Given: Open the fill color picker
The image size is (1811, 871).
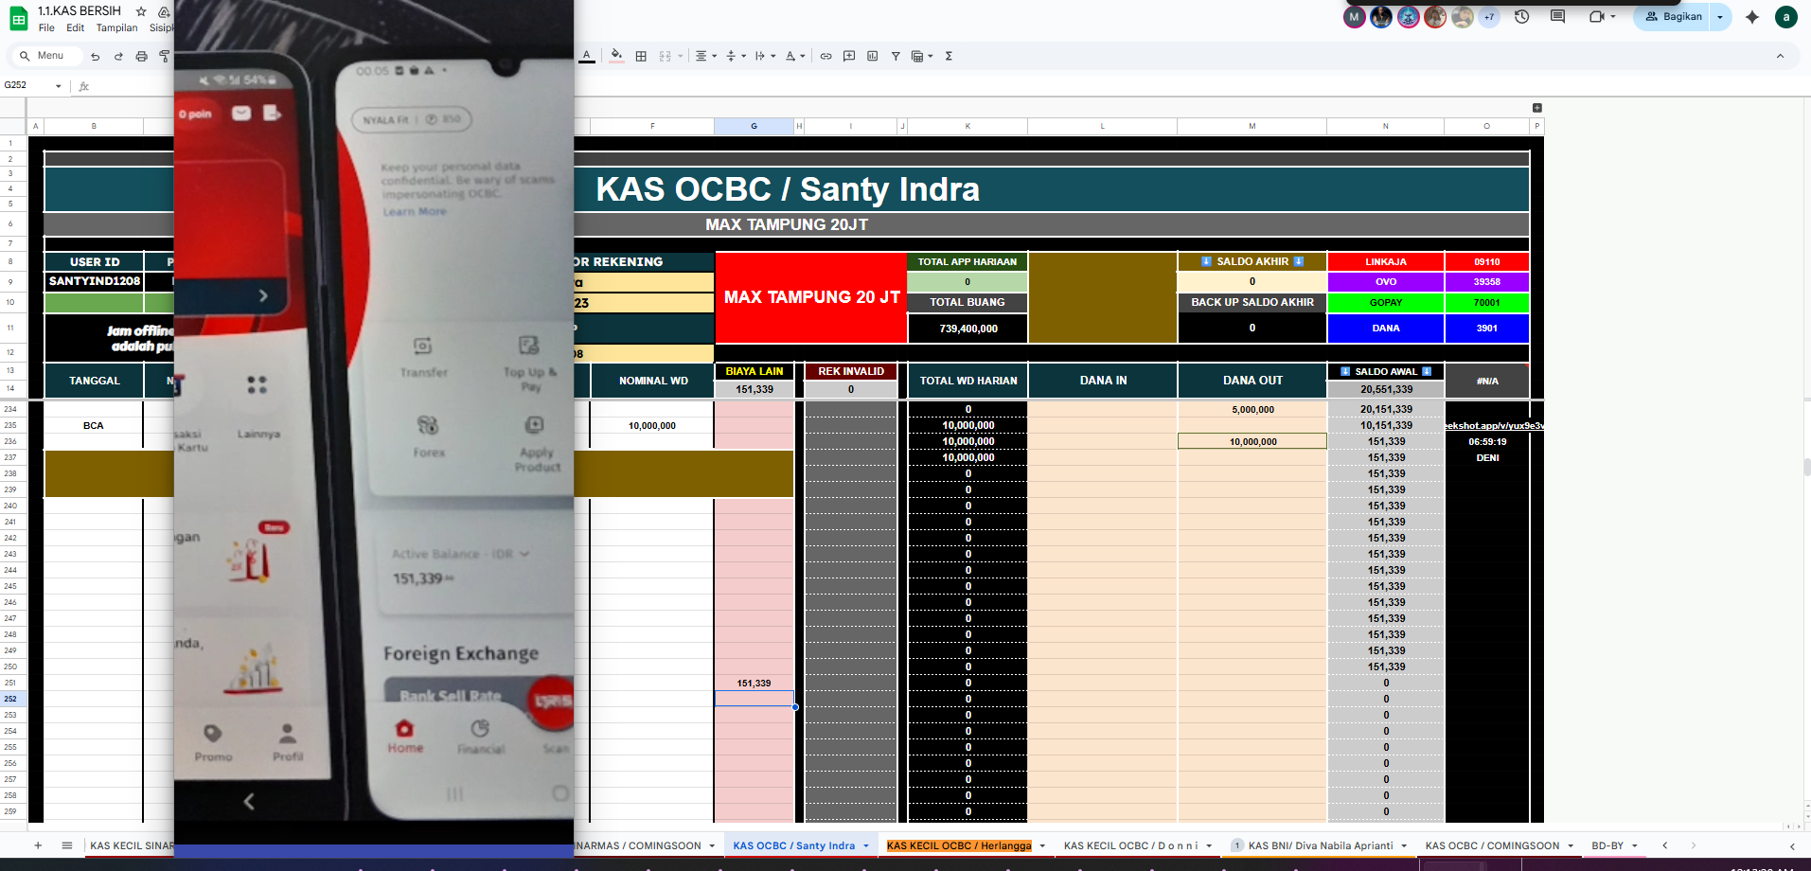Looking at the screenshot, I should [x=616, y=56].
